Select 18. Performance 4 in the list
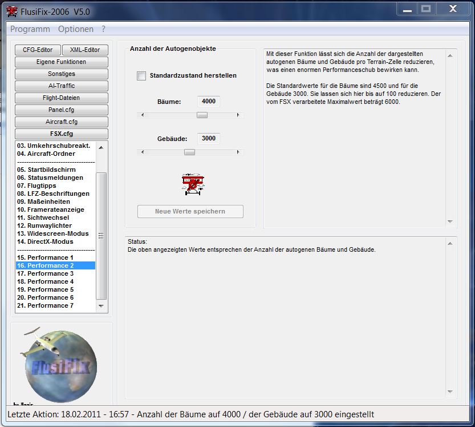475x427 pixels. click(x=55, y=281)
